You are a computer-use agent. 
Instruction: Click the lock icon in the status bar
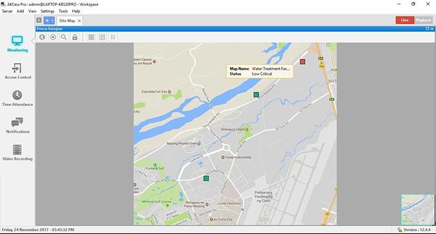click(400, 230)
